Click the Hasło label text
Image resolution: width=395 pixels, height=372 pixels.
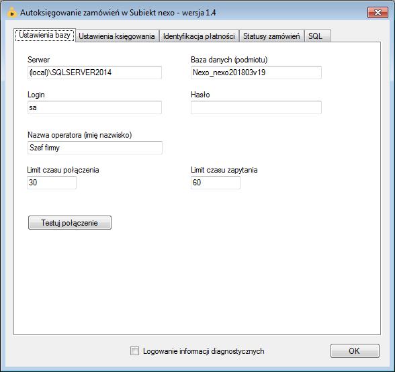[200, 95]
